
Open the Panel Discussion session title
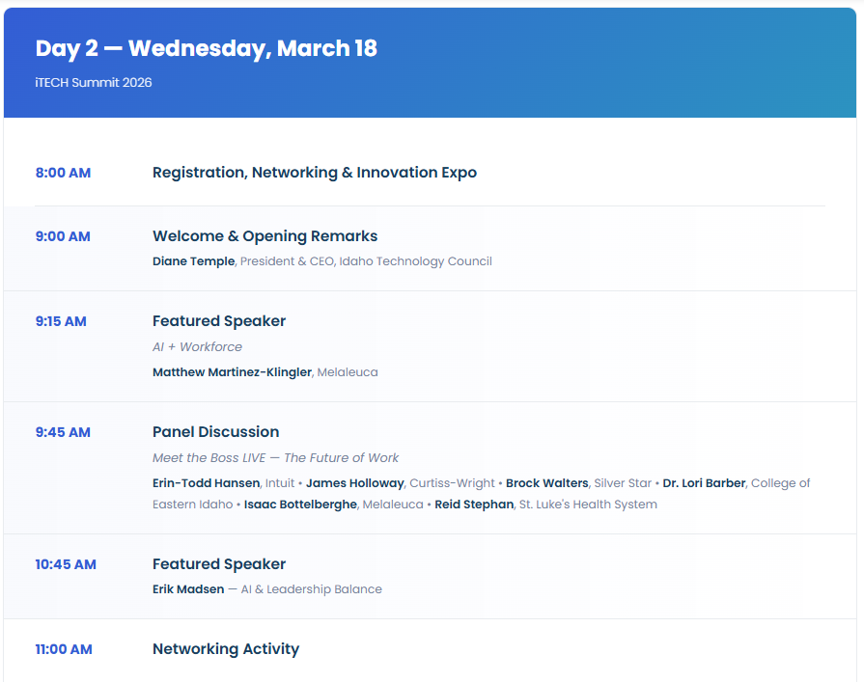tap(215, 432)
